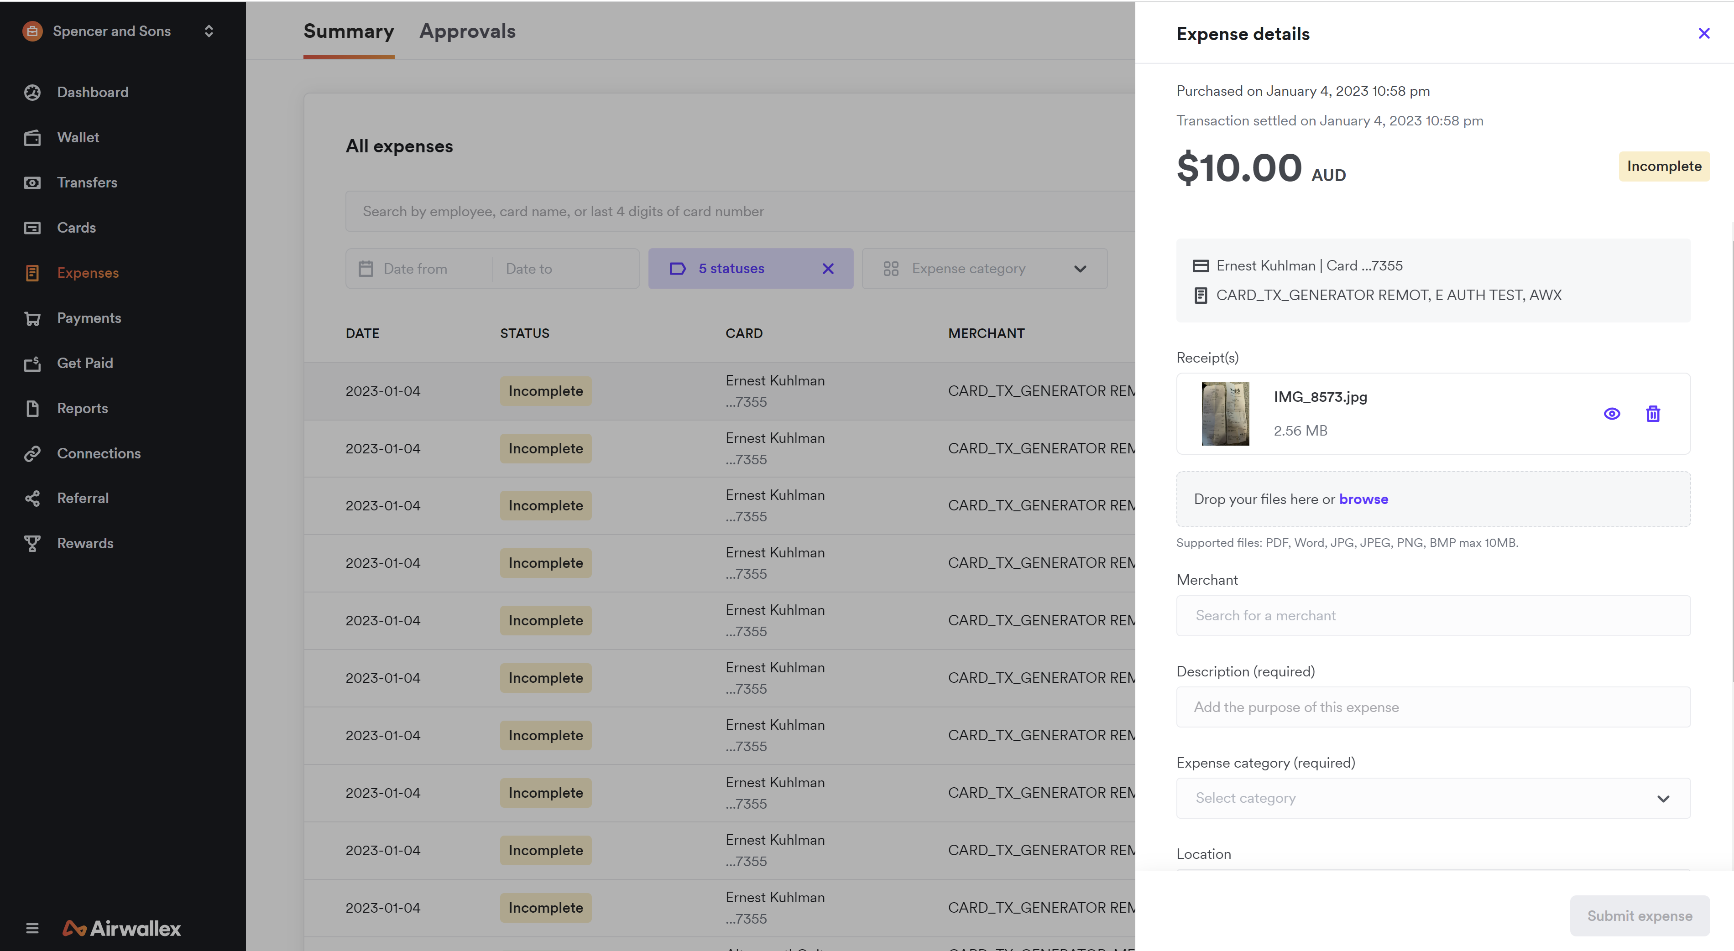
Task: Open the Rewards trophy icon
Action: (32, 543)
